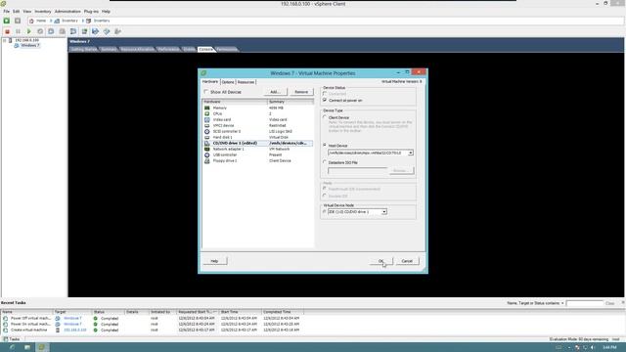This screenshot has width=626, height=352.
Task: Sort tasks by Status column header
Action: click(x=109, y=312)
